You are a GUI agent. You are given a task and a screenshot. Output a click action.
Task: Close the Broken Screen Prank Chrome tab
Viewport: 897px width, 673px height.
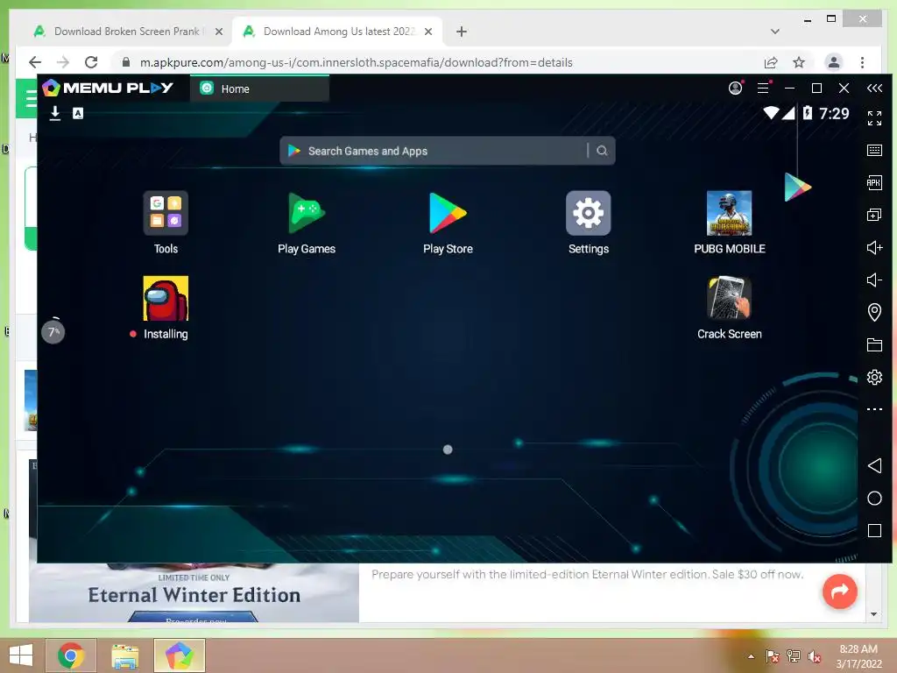218,32
